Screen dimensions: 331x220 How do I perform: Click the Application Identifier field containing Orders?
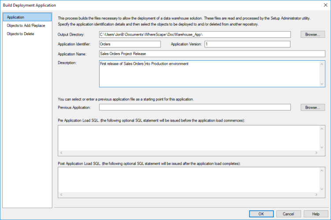(x=130, y=44)
